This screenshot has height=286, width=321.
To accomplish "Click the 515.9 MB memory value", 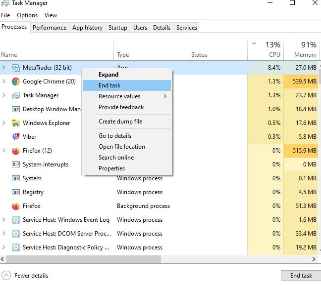I will [x=305, y=151].
